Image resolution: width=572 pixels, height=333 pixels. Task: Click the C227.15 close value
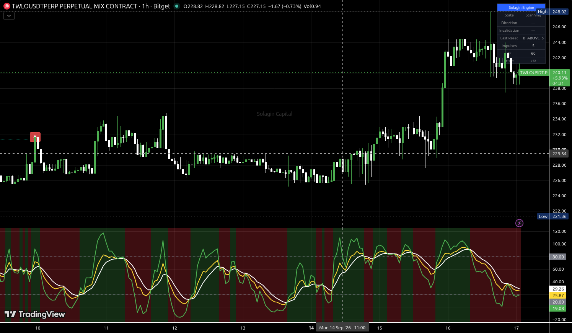(x=256, y=6)
